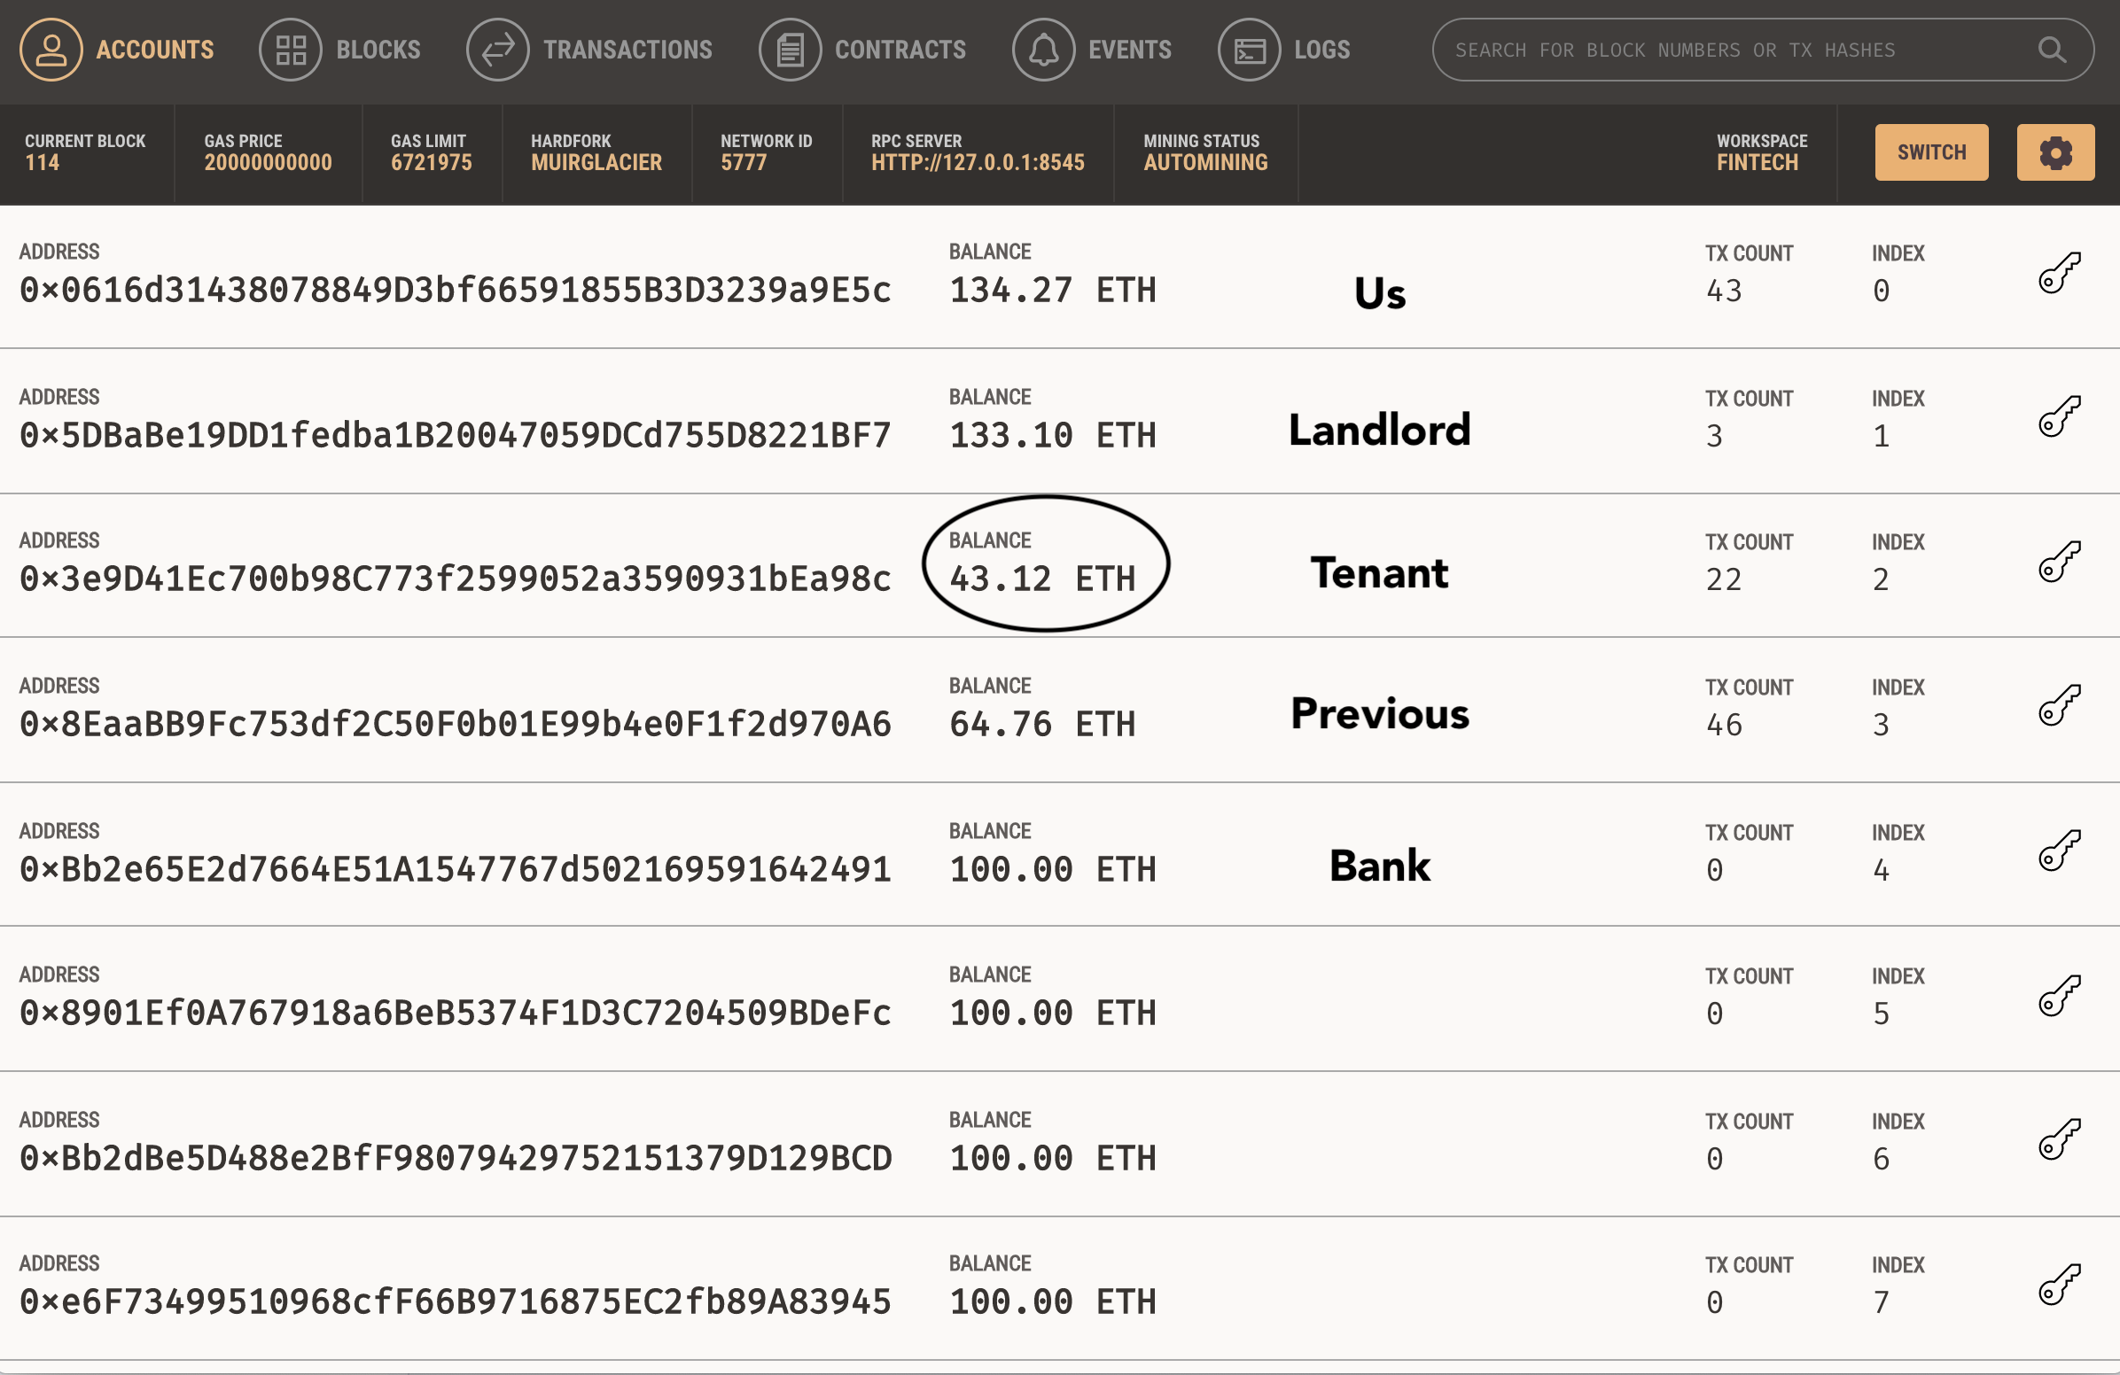Show the Logs tab

click(x=1284, y=50)
